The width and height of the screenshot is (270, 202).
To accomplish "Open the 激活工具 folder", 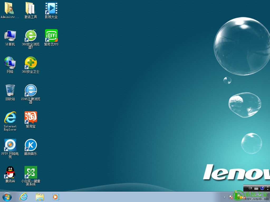I will [x=31, y=8].
